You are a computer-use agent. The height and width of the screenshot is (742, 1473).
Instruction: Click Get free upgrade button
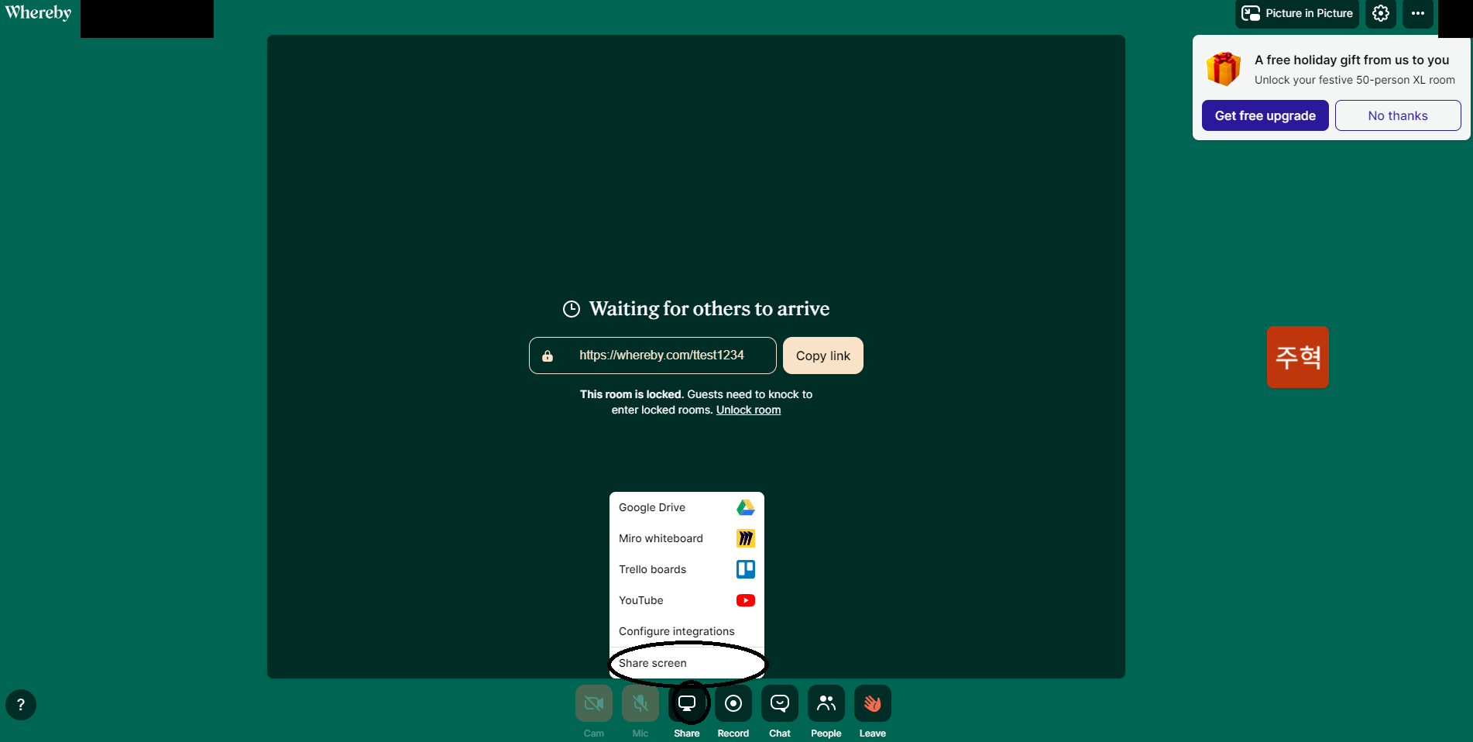1265,115
